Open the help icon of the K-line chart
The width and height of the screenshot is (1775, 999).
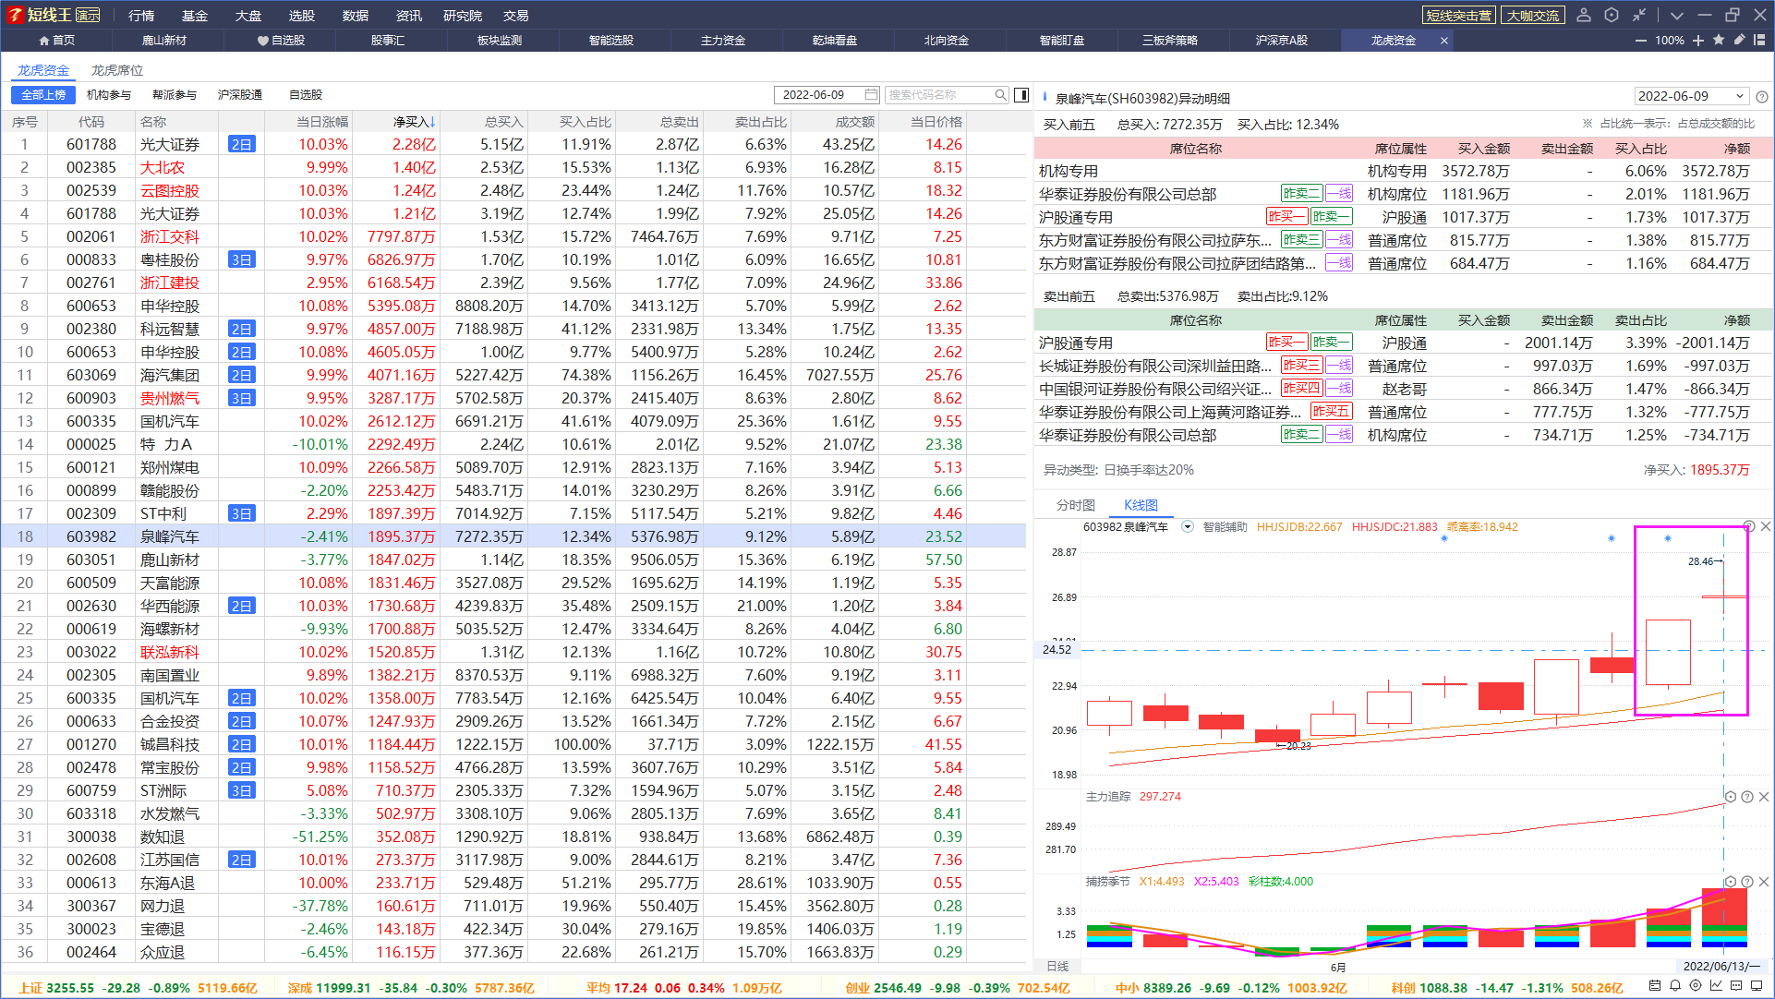tap(1749, 526)
